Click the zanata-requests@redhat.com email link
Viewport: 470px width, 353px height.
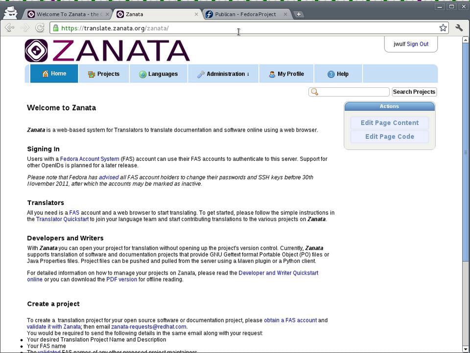pos(149,327)
